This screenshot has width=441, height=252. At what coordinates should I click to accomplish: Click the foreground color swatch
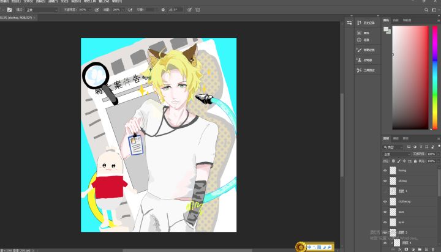click(x=386, y=29)
